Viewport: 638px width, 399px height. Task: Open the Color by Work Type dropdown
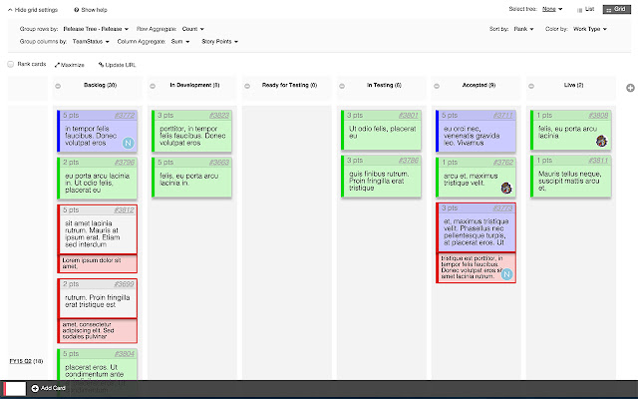[x=590, y=29]
